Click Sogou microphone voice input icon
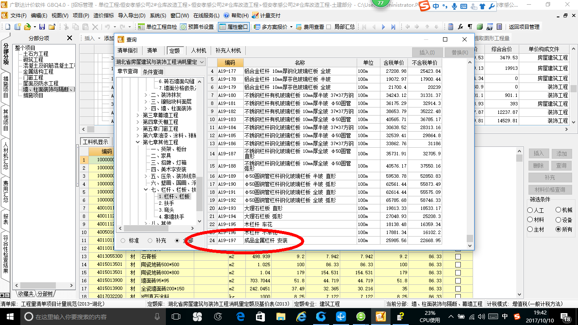Image resolution: width=578 pixels, height=325 pixels. pyautogui.click(x=454, y=6)
